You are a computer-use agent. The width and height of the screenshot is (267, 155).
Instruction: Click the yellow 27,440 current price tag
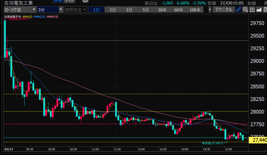[x=258, y=140]
